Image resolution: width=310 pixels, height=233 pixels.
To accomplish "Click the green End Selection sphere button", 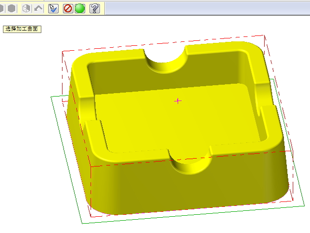I will [80, 9].
